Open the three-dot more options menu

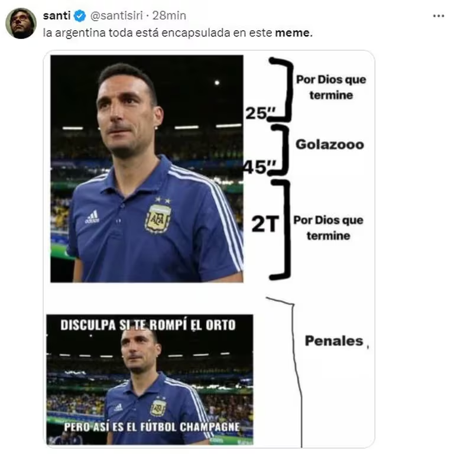tap(439, 16)
